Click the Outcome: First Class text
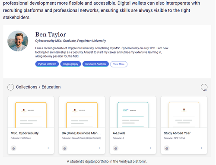216x165 pixels. click(x=21, y=138)
